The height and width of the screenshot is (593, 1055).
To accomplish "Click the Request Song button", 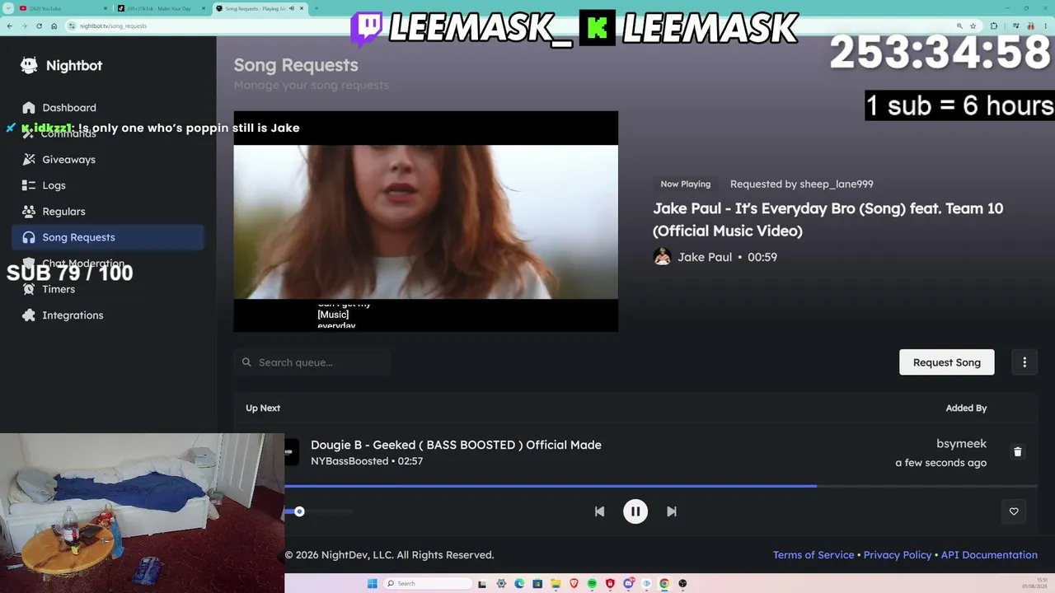I will (x=947, y=362).
